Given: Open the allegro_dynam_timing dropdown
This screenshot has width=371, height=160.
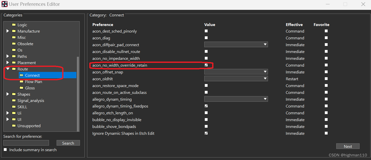Looking at the screenshot, I should (x=236, y=99).
